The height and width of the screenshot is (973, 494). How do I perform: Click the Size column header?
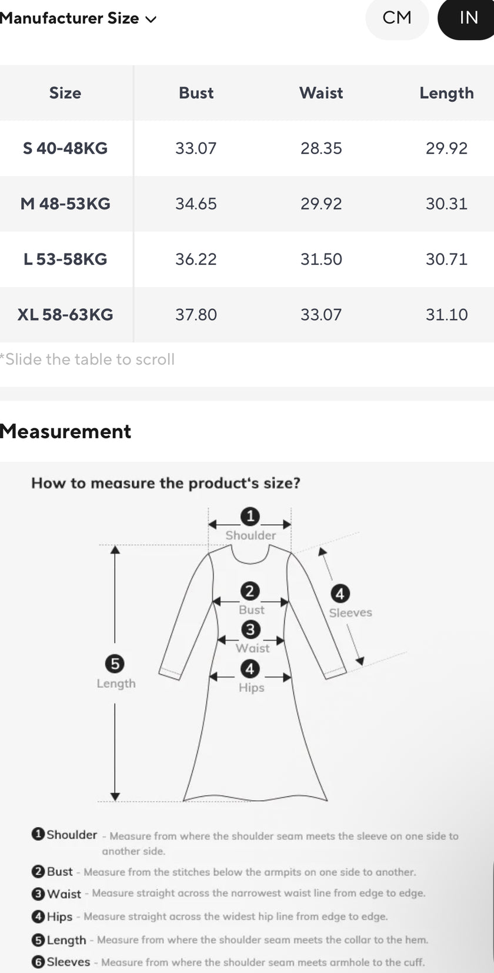tap(65, 93)
